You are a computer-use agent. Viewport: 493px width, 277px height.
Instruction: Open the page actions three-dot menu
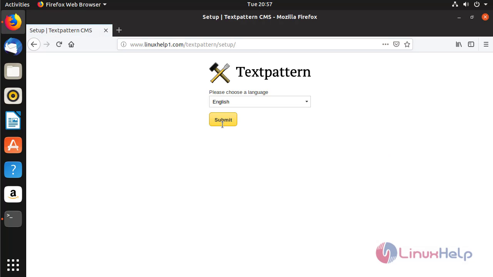(385, 44)
